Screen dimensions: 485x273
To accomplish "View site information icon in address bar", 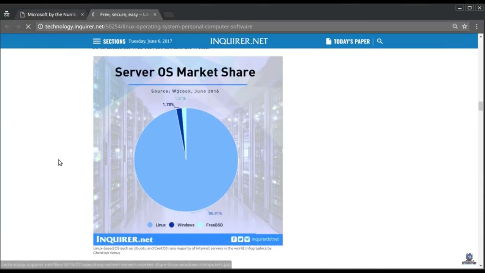I will pos(41,26).
